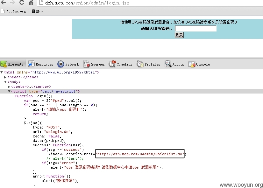Click the 请输入OPS密码 label
Viewport: 263px width, 188px height.
click(x=157, y=29)
